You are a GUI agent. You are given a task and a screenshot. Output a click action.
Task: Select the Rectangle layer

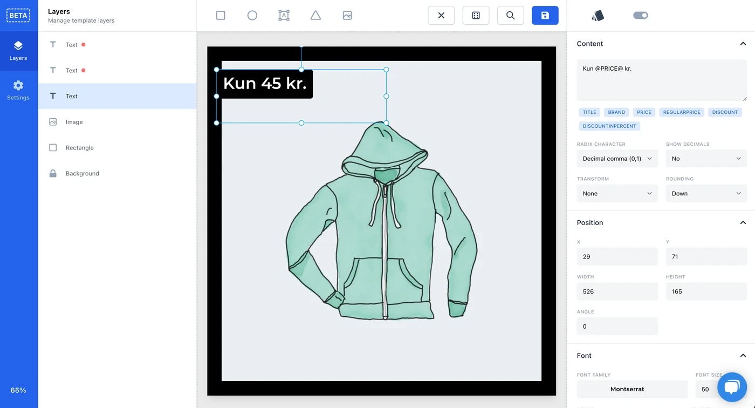pos(117,148)
